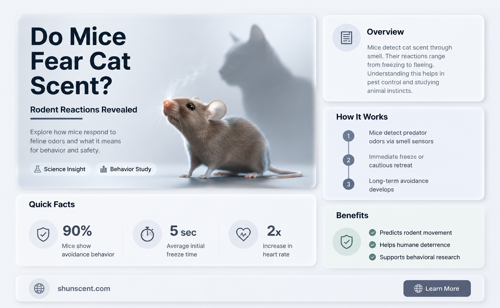Click the title Do Mice Fear Cat Scent?
500x308 pixels.
point(80,61)
